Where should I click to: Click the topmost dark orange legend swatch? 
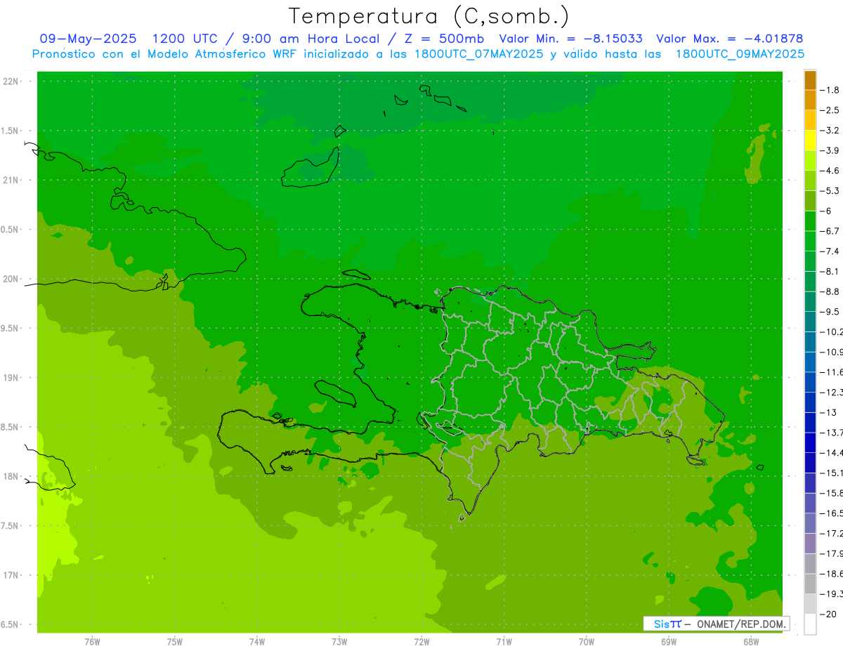point(810,80)
